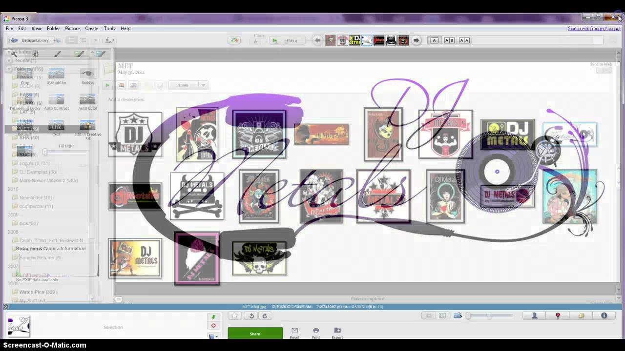625x351 pixels.
Task: Click the Share button in folder header
Action: [183, 85]
